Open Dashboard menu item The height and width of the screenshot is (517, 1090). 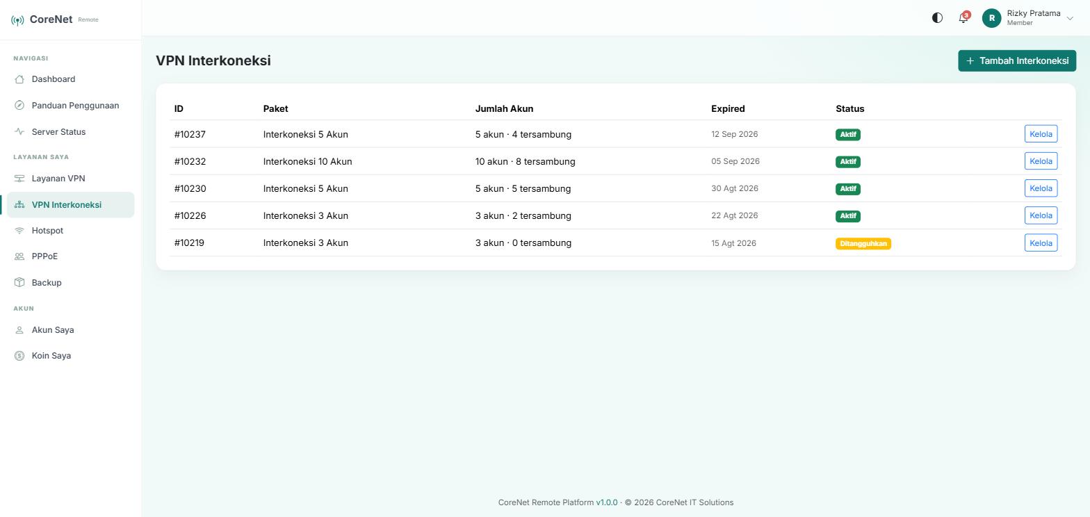70,79
